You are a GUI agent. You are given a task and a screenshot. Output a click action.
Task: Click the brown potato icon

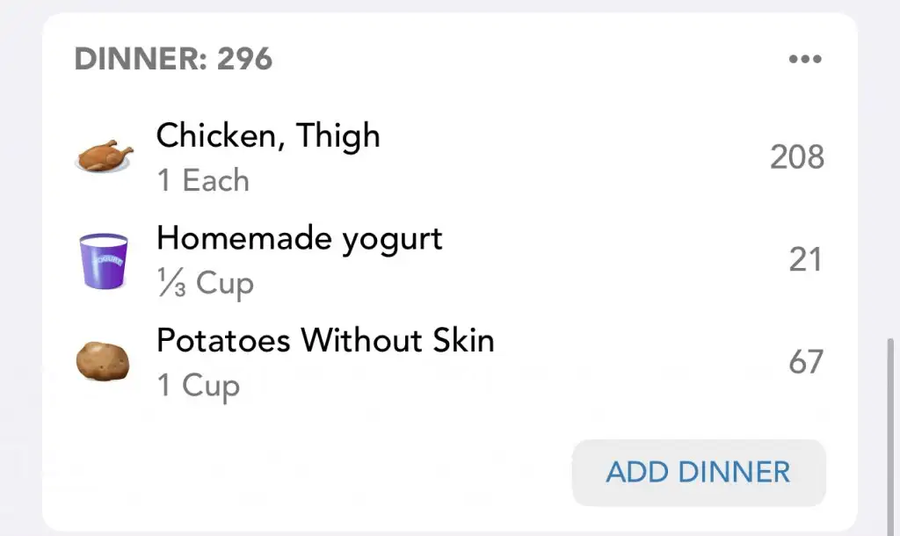click(x=103, y=361)
